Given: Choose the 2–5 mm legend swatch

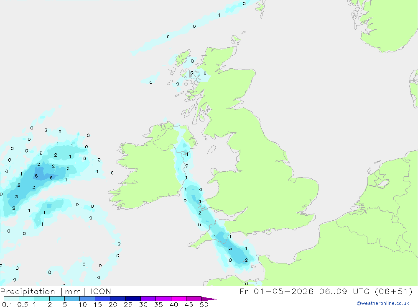Looking at the screenshot, I should click(57, 299).
